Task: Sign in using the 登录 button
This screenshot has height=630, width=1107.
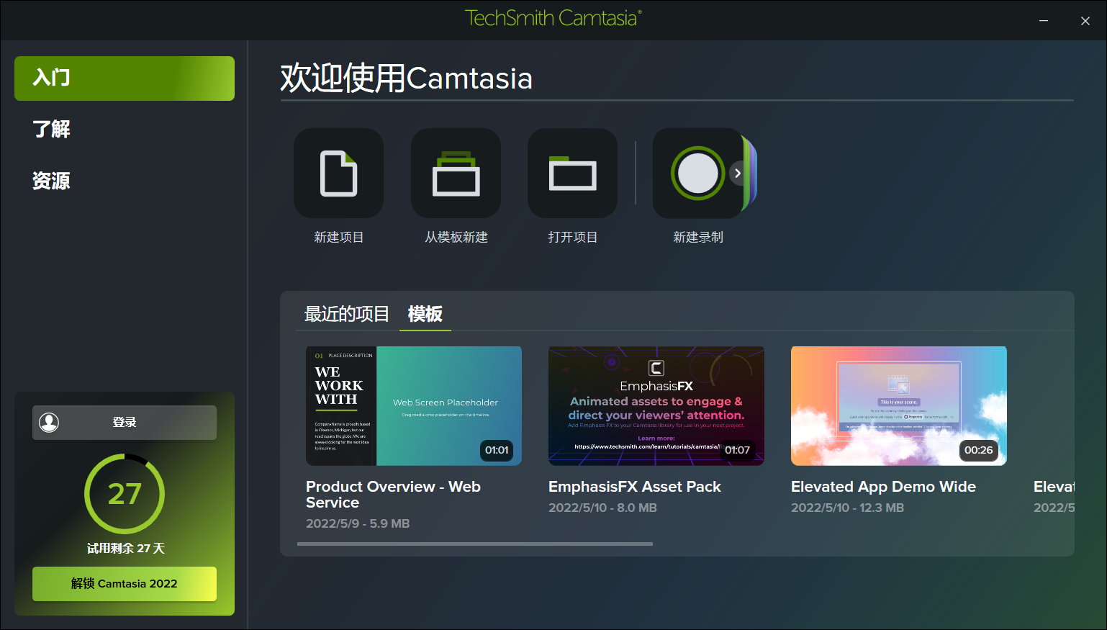Action: [124, 422]
